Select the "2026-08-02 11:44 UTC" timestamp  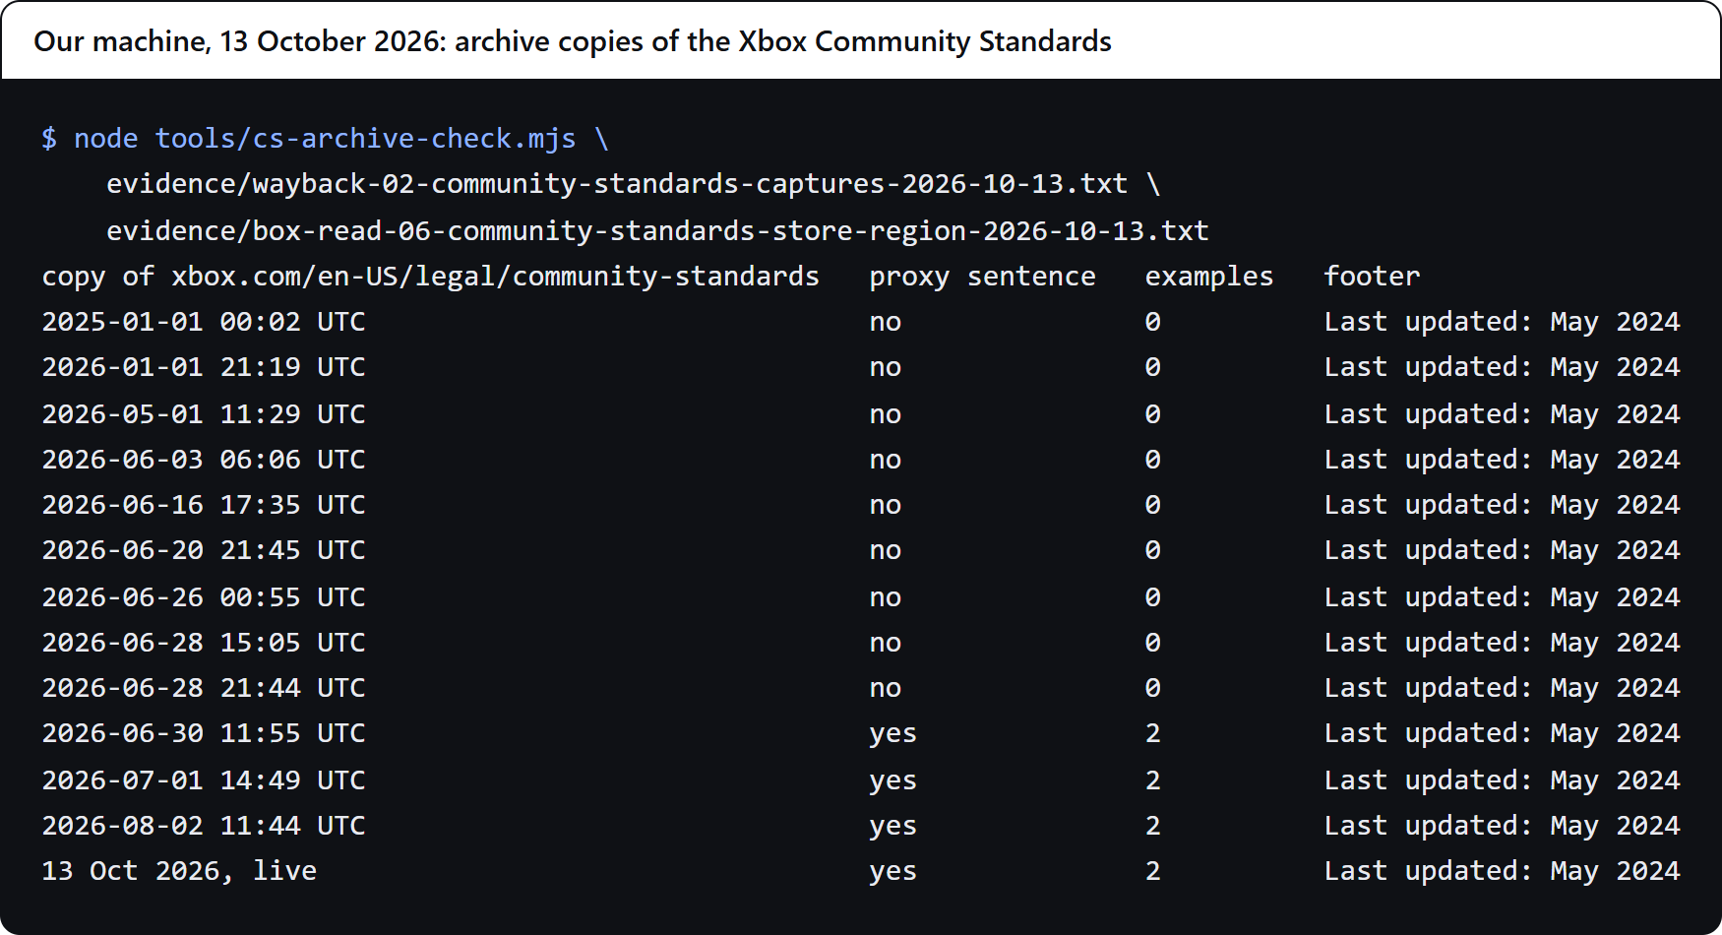pyautogui.click(x=204, y=825)
